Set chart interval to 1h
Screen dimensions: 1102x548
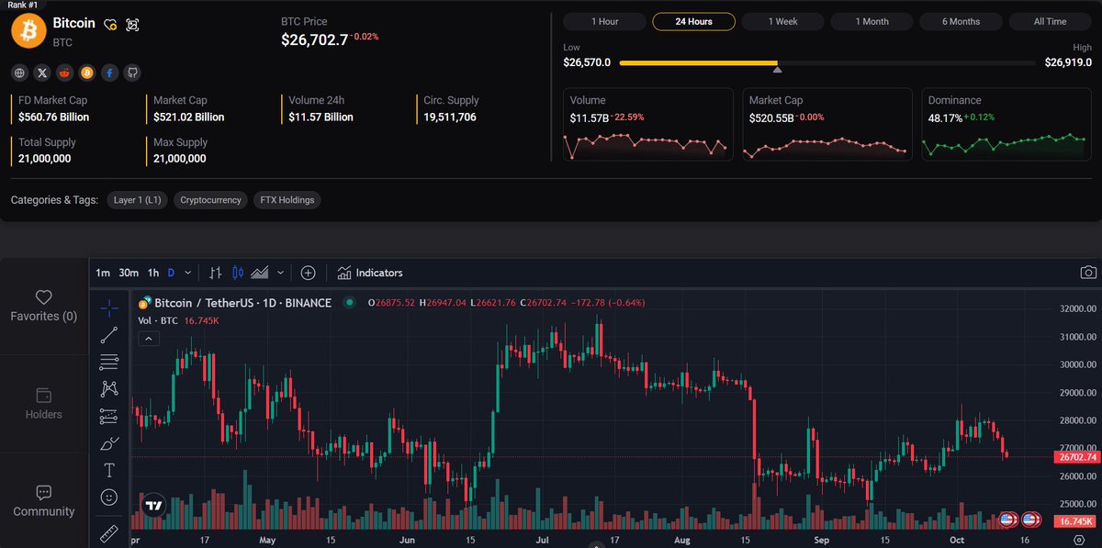(x=153, y=273)
